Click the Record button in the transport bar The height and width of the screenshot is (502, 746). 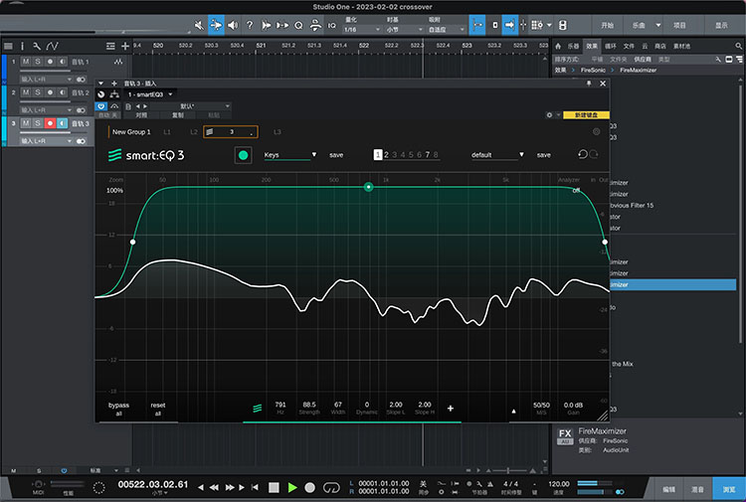point(309,487)
